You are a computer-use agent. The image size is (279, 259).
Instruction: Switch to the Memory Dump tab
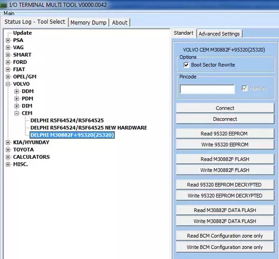coord(88,22)
